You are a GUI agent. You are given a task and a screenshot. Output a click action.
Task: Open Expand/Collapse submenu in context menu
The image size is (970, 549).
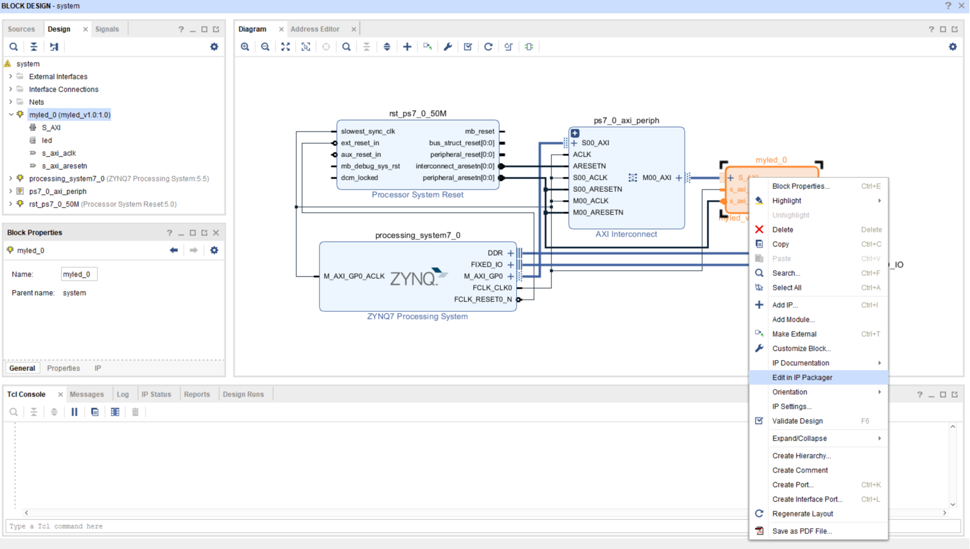click(x=819, y=438)
